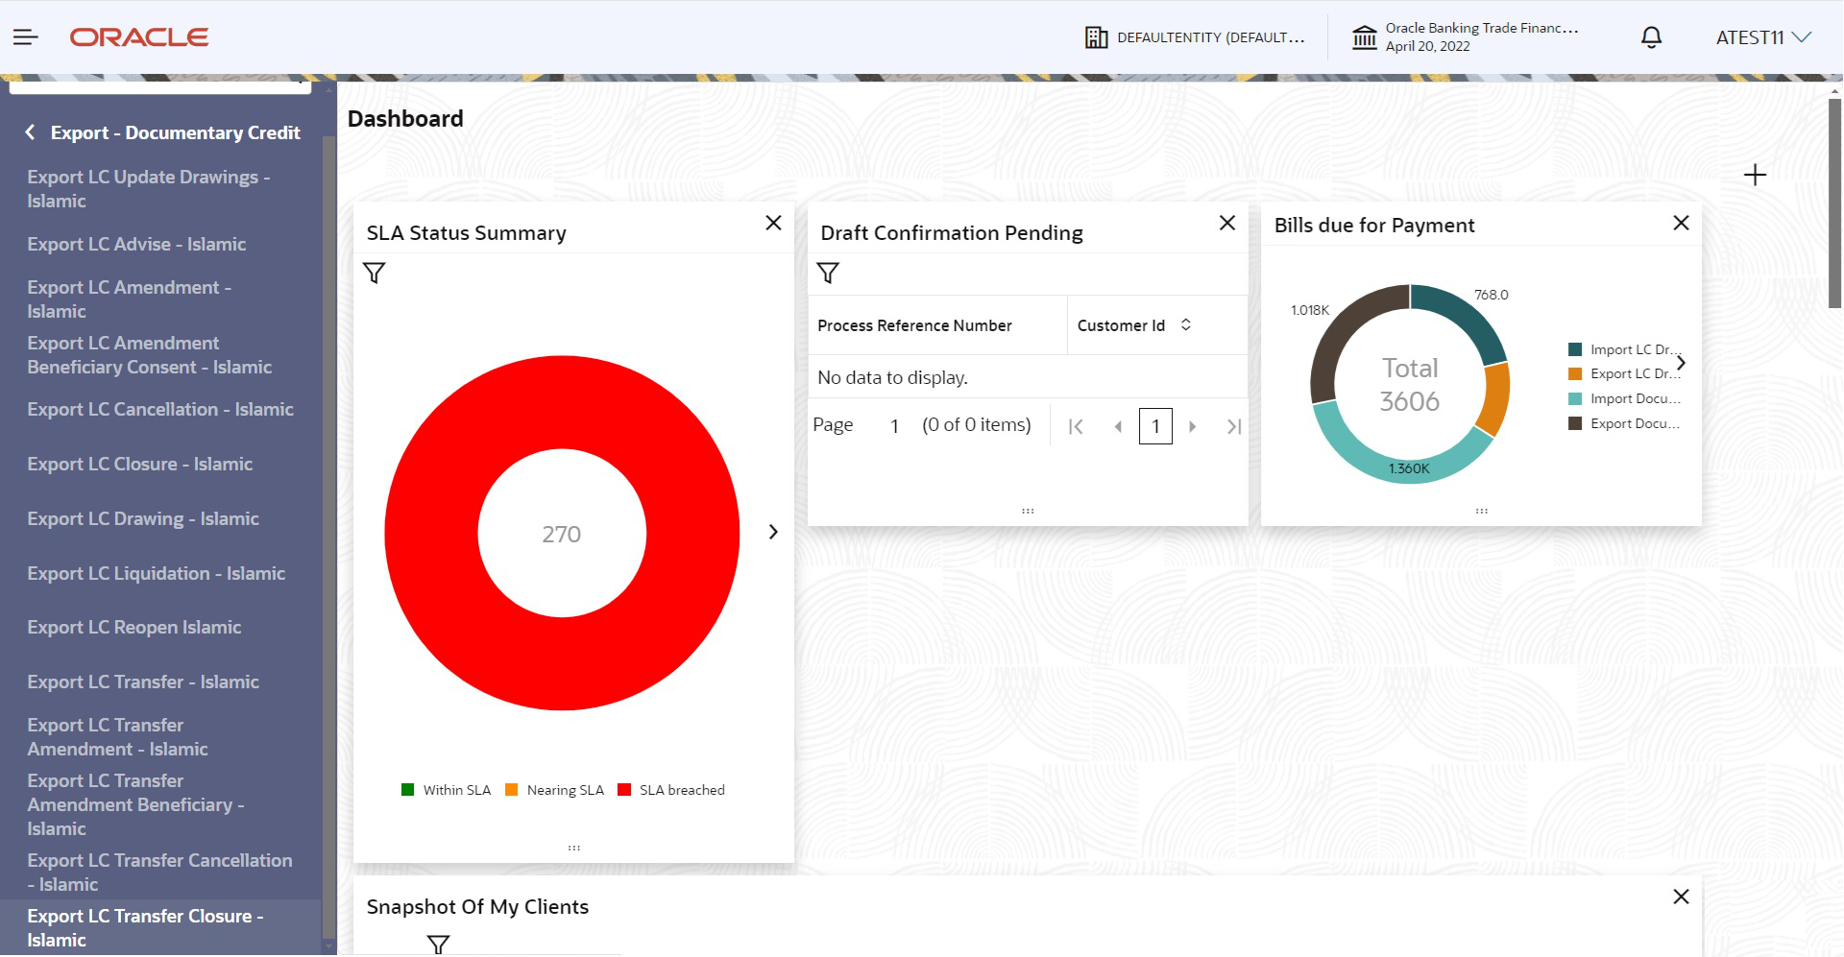Screen dimensions: 1844x957
Task: Toggle Within SLA legend item
Action: coord(447,790)
